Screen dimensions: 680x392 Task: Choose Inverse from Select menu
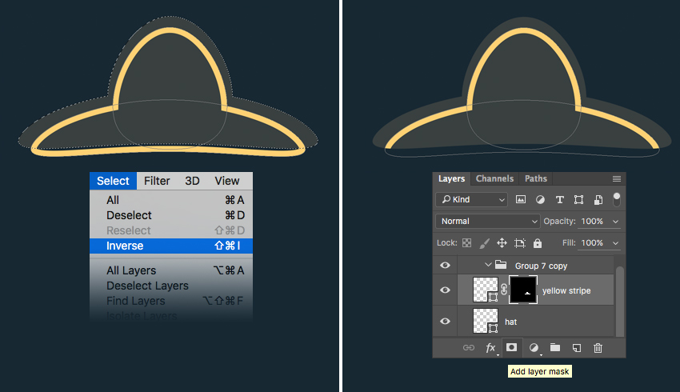tap(171, 246)
